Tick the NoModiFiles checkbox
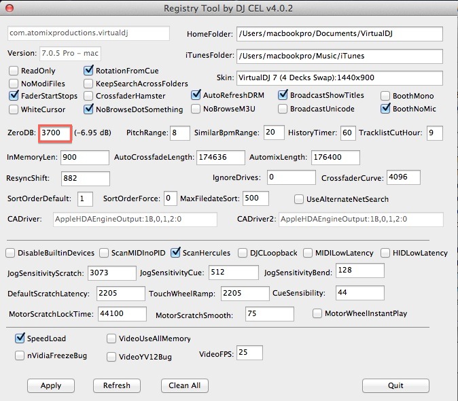 click(x=14, y=84)
